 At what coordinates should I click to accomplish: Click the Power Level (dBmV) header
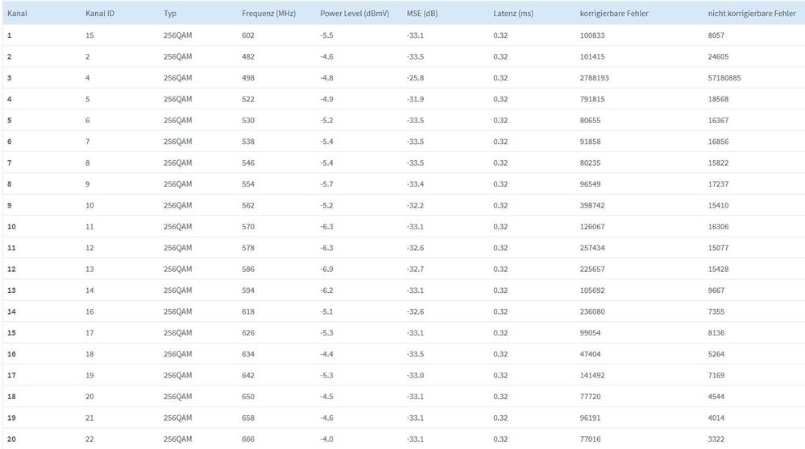[355, 14]
